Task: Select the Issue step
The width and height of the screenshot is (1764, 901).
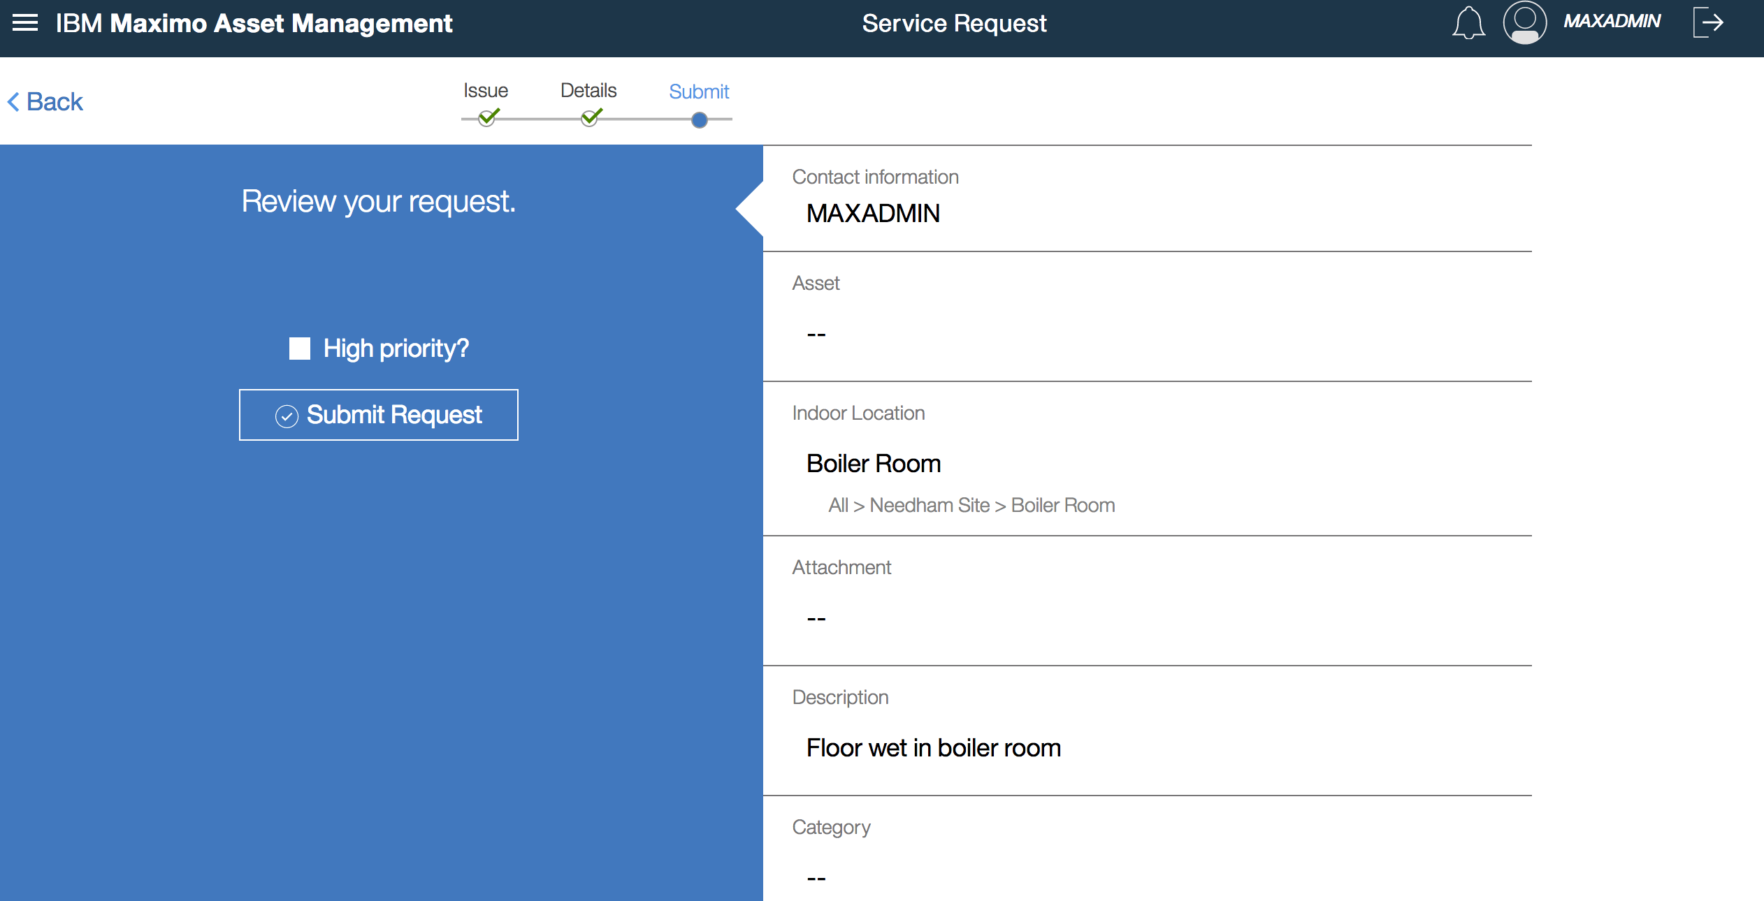Action: 486,91
